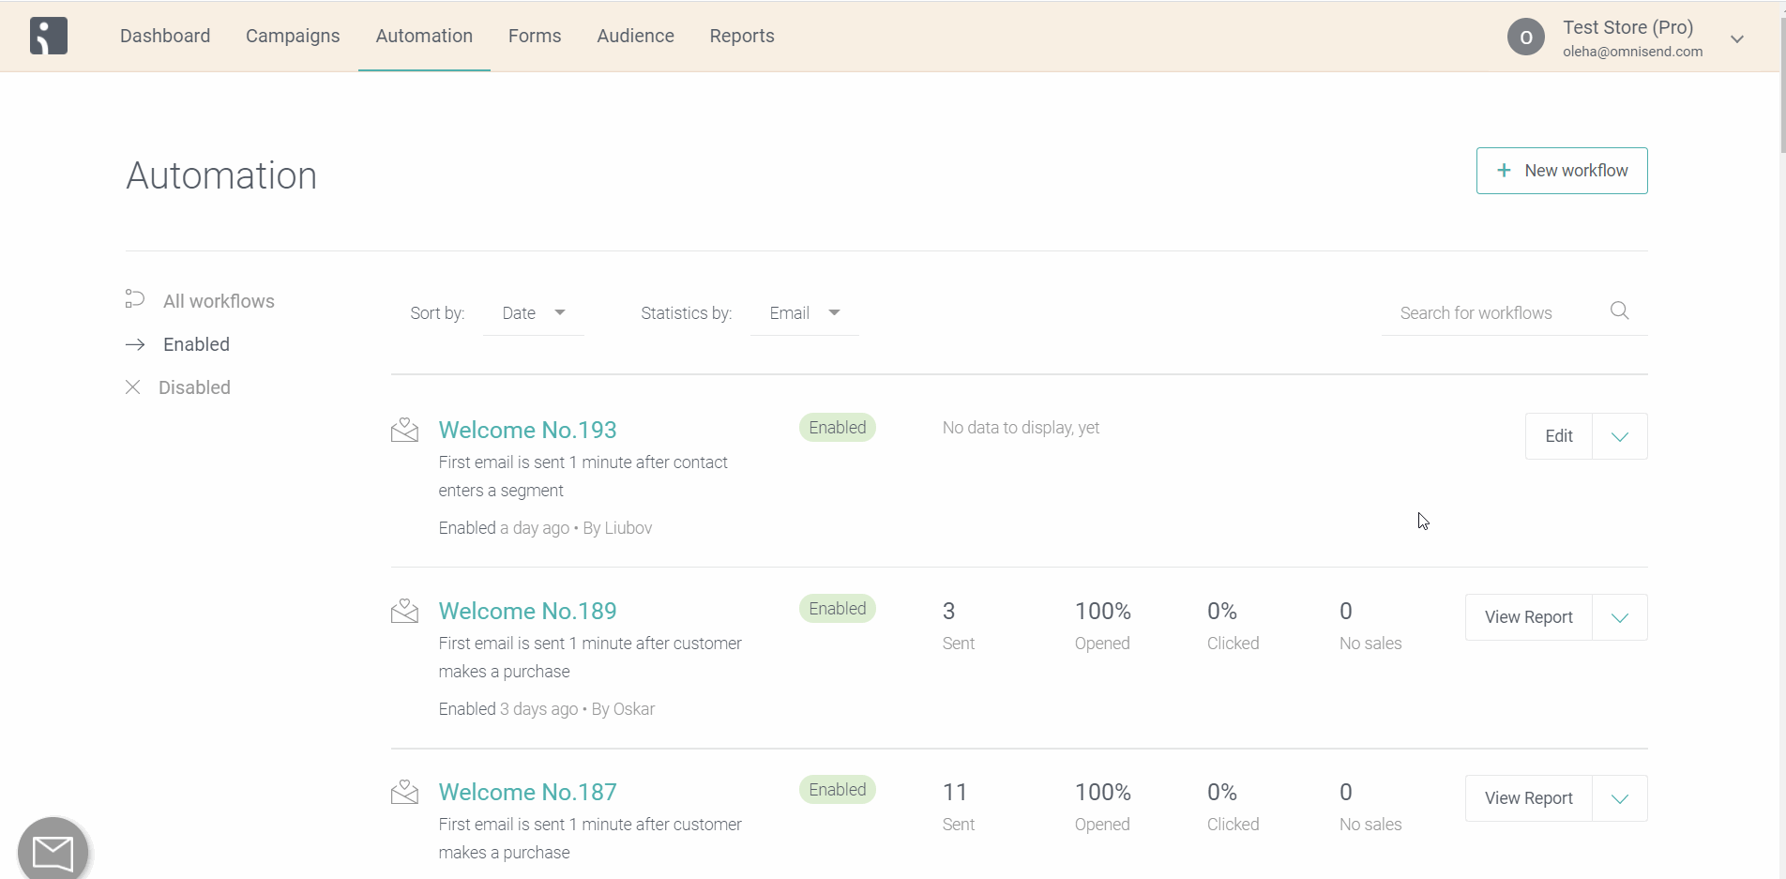Expand options beside Welcome No.187 View Report

tap(1620, 798)
